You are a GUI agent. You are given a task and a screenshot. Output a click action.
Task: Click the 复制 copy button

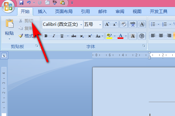(x=26, y=28)
